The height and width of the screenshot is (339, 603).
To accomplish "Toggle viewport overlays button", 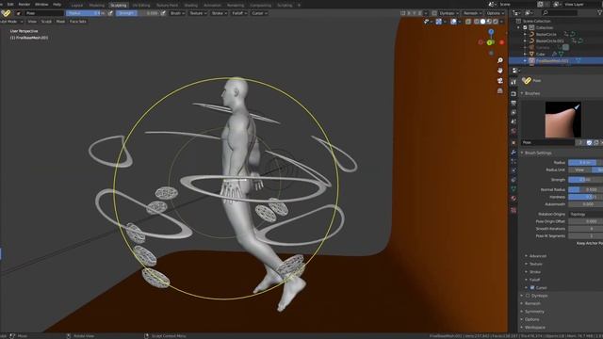I will click(x=453, y=22).
